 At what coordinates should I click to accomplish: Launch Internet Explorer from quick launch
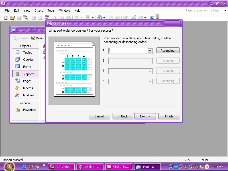(x=24, y=167)
